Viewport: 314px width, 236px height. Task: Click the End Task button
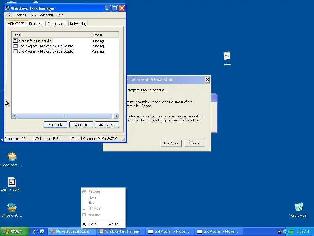pyautogui.click(x=55, y=125)
